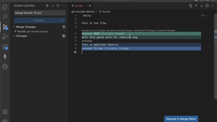Viewport: 217px width, 122px height.
Task: Click the 'hello' line in editor
Action: (x=87, y=16)
